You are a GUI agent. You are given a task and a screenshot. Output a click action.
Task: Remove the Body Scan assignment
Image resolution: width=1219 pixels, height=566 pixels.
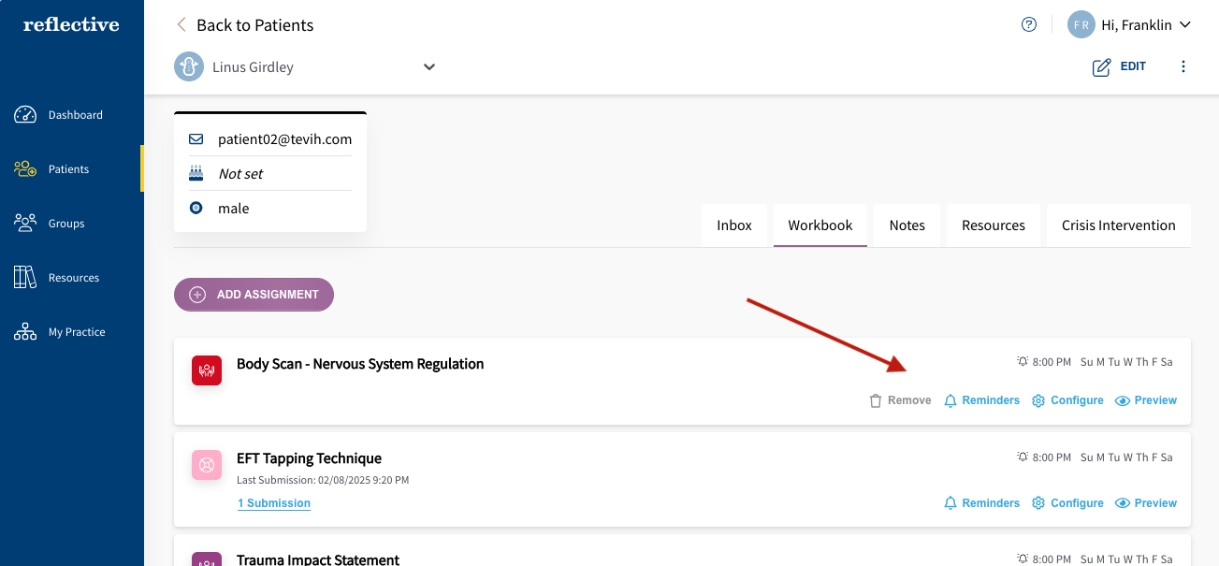click(x=899, y=399)
